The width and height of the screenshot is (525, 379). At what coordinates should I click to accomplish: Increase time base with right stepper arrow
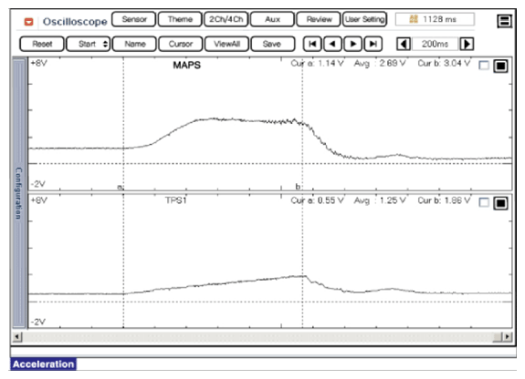467,44
